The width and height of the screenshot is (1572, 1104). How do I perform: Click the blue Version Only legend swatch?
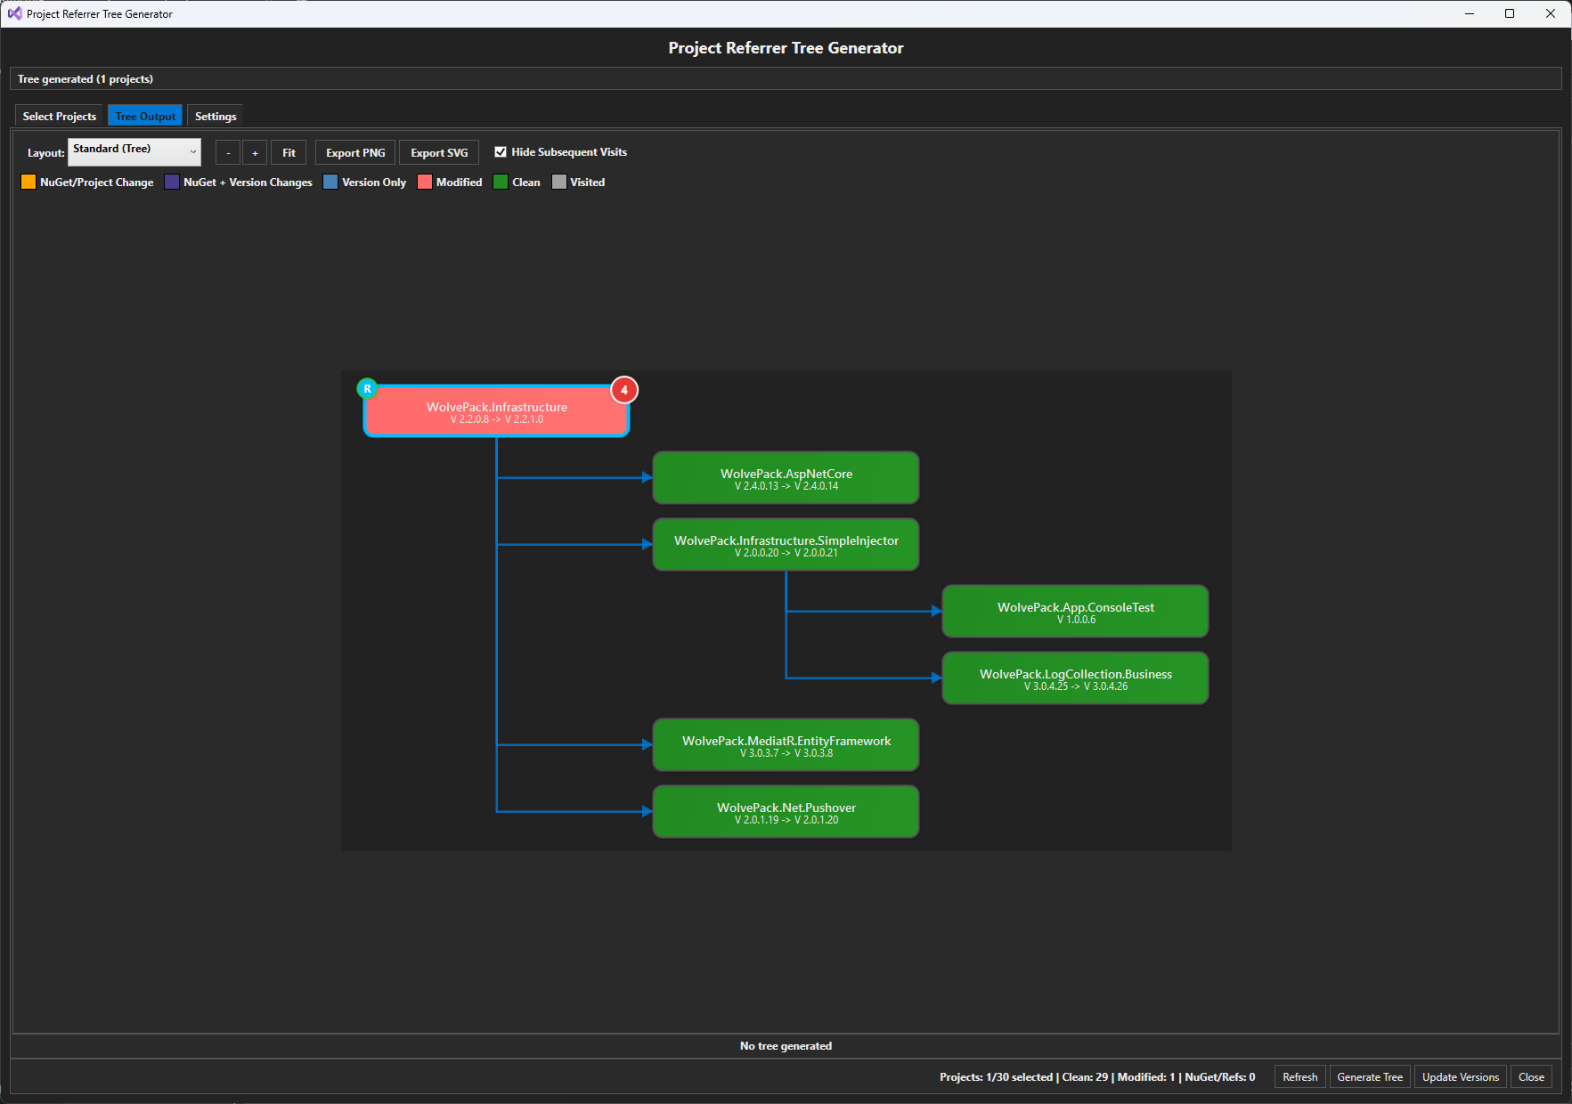tap(331, 182)
